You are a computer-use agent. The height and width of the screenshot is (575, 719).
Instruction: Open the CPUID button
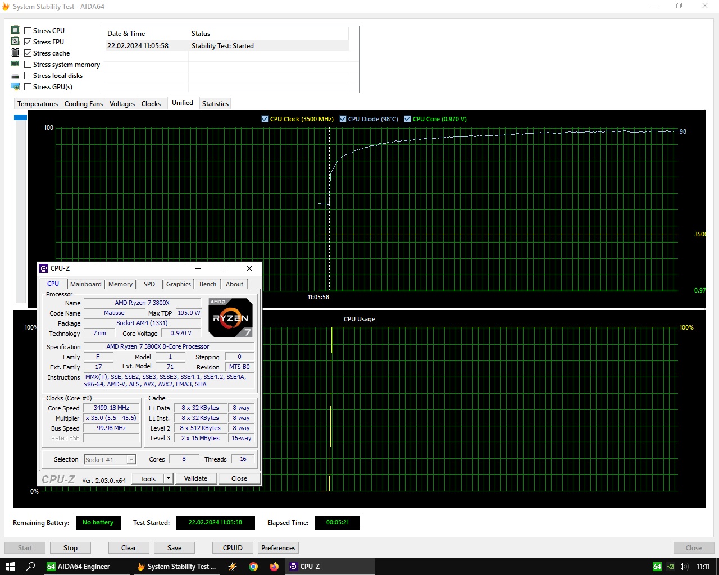pos(233,548)
